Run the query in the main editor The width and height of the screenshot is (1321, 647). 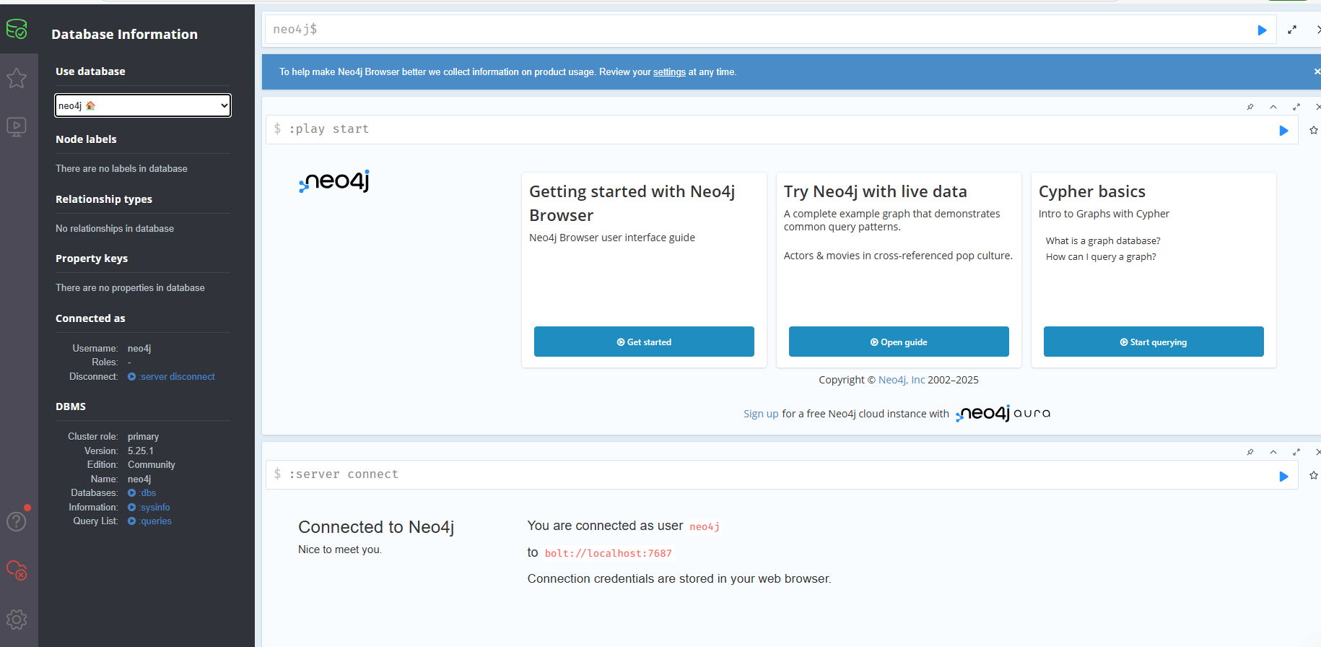point(1262,30)
